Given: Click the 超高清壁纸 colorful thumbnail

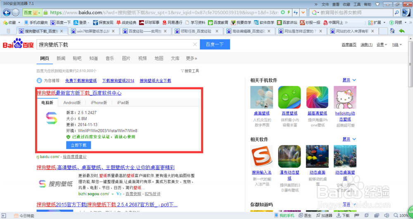Looking at the screenshot, I should (317, 97).
